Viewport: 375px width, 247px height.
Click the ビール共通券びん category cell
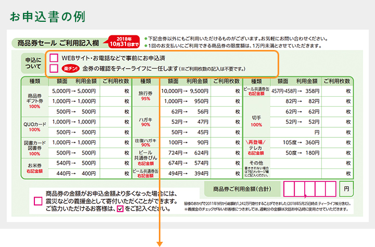click(x=146, y=158)
